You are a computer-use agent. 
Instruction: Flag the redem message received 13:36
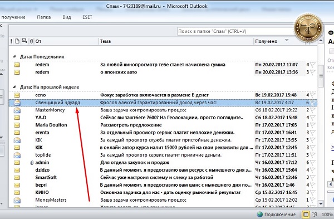pos(312,72)
